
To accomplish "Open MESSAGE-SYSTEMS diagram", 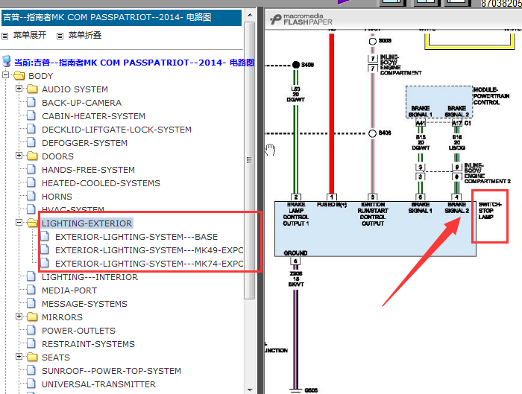I will tap(84, 304).
